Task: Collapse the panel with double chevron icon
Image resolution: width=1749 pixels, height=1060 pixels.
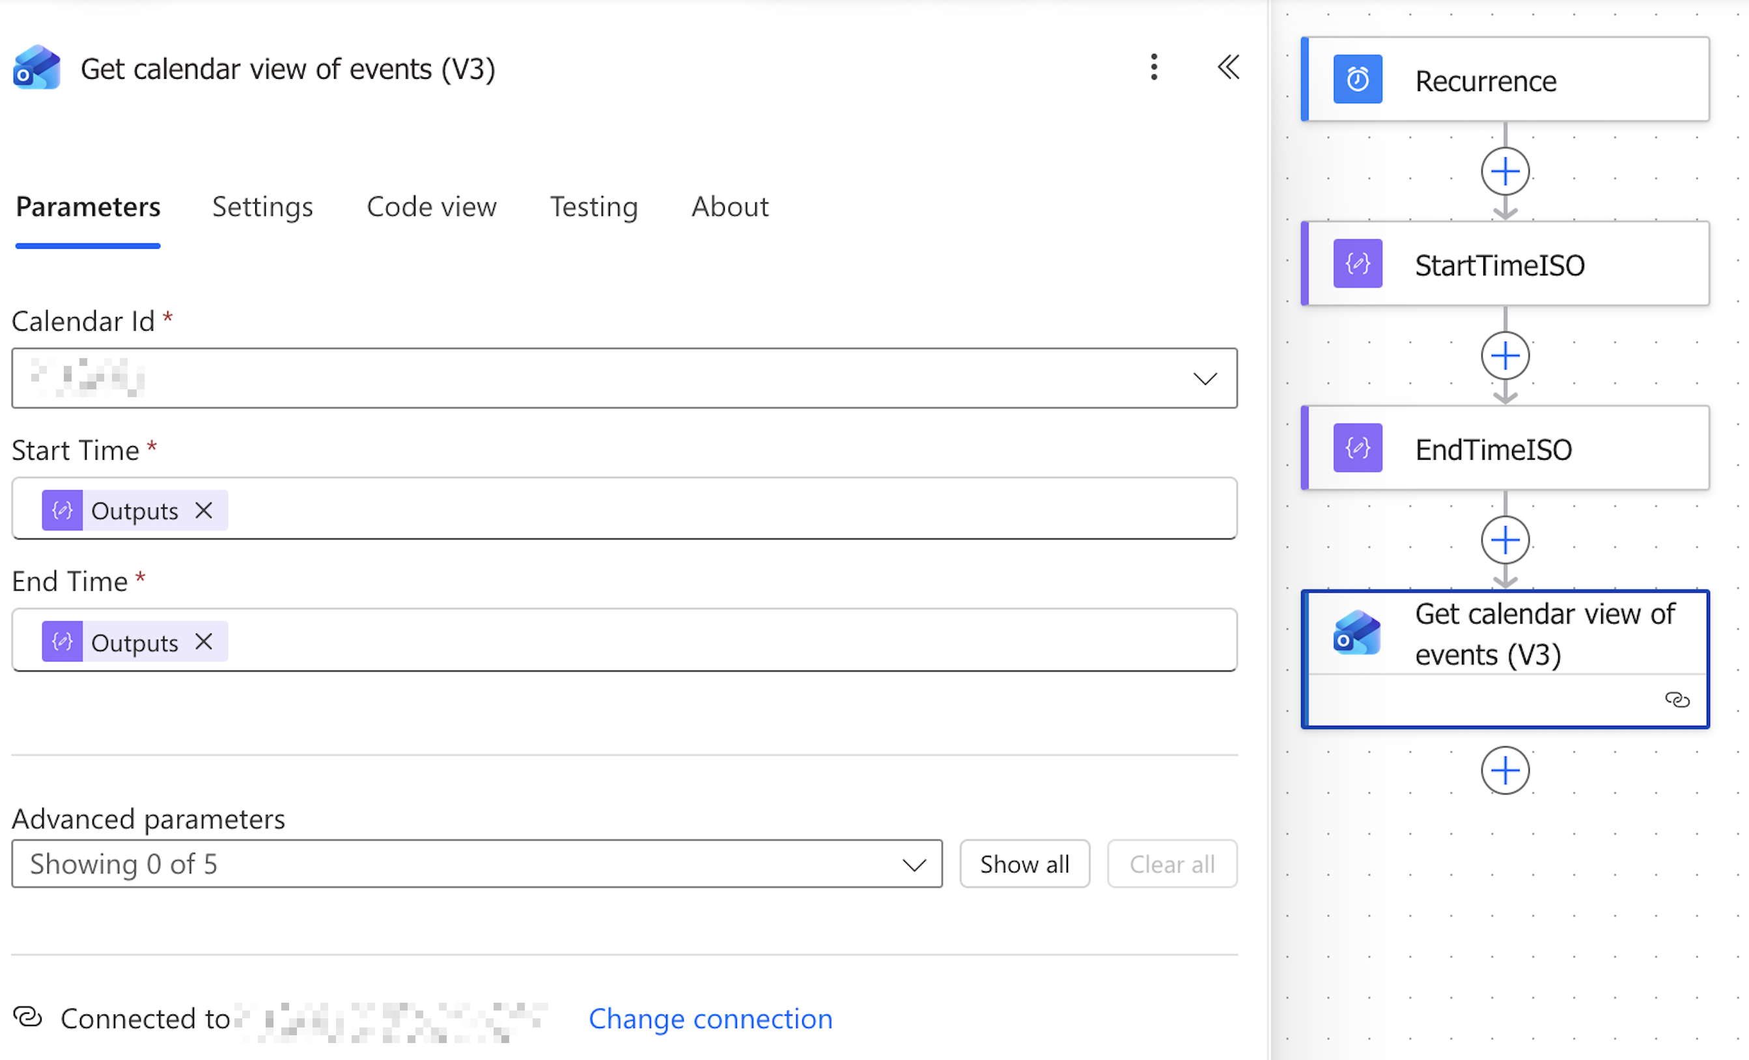Action: (x=1229, y=68)
